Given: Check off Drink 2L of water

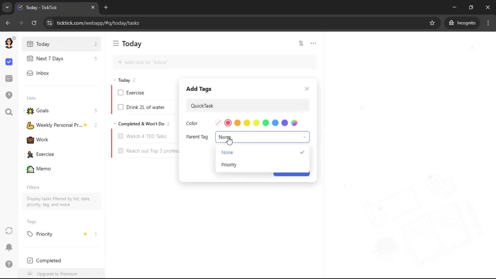Looking at the screenshot, I should (x=121, y=107).
